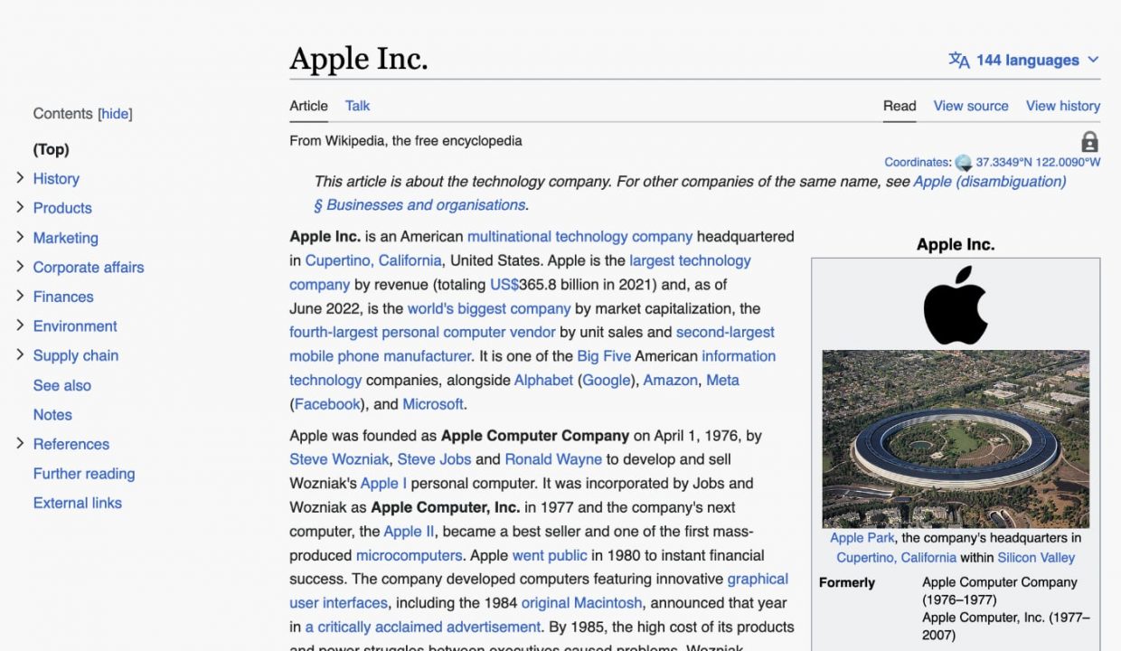Open the Ronald Wayne link
Image resolution: width=1121 pixels, height=651 pixels.
[x=553, y=459]
